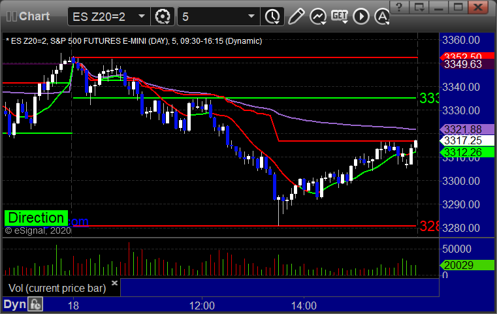Click the green 3312.26 price marker
The height and width of the screenshot is (314, 497).
click(467, 152)
